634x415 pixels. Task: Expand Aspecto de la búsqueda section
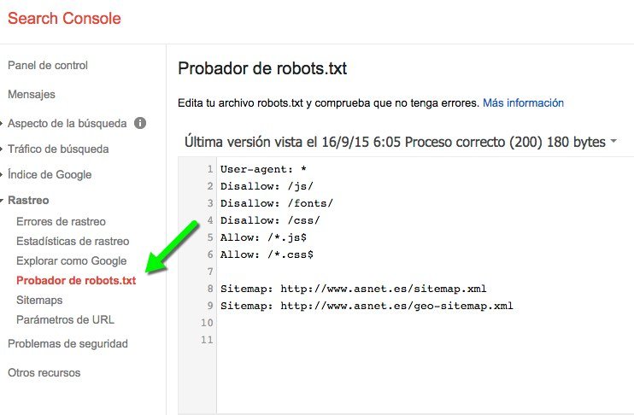67,123
